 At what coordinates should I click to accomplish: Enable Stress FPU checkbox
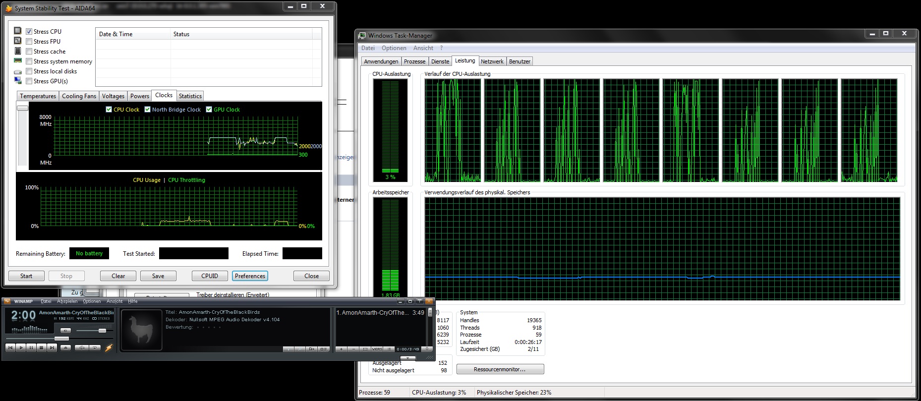(x=29, y=42)
